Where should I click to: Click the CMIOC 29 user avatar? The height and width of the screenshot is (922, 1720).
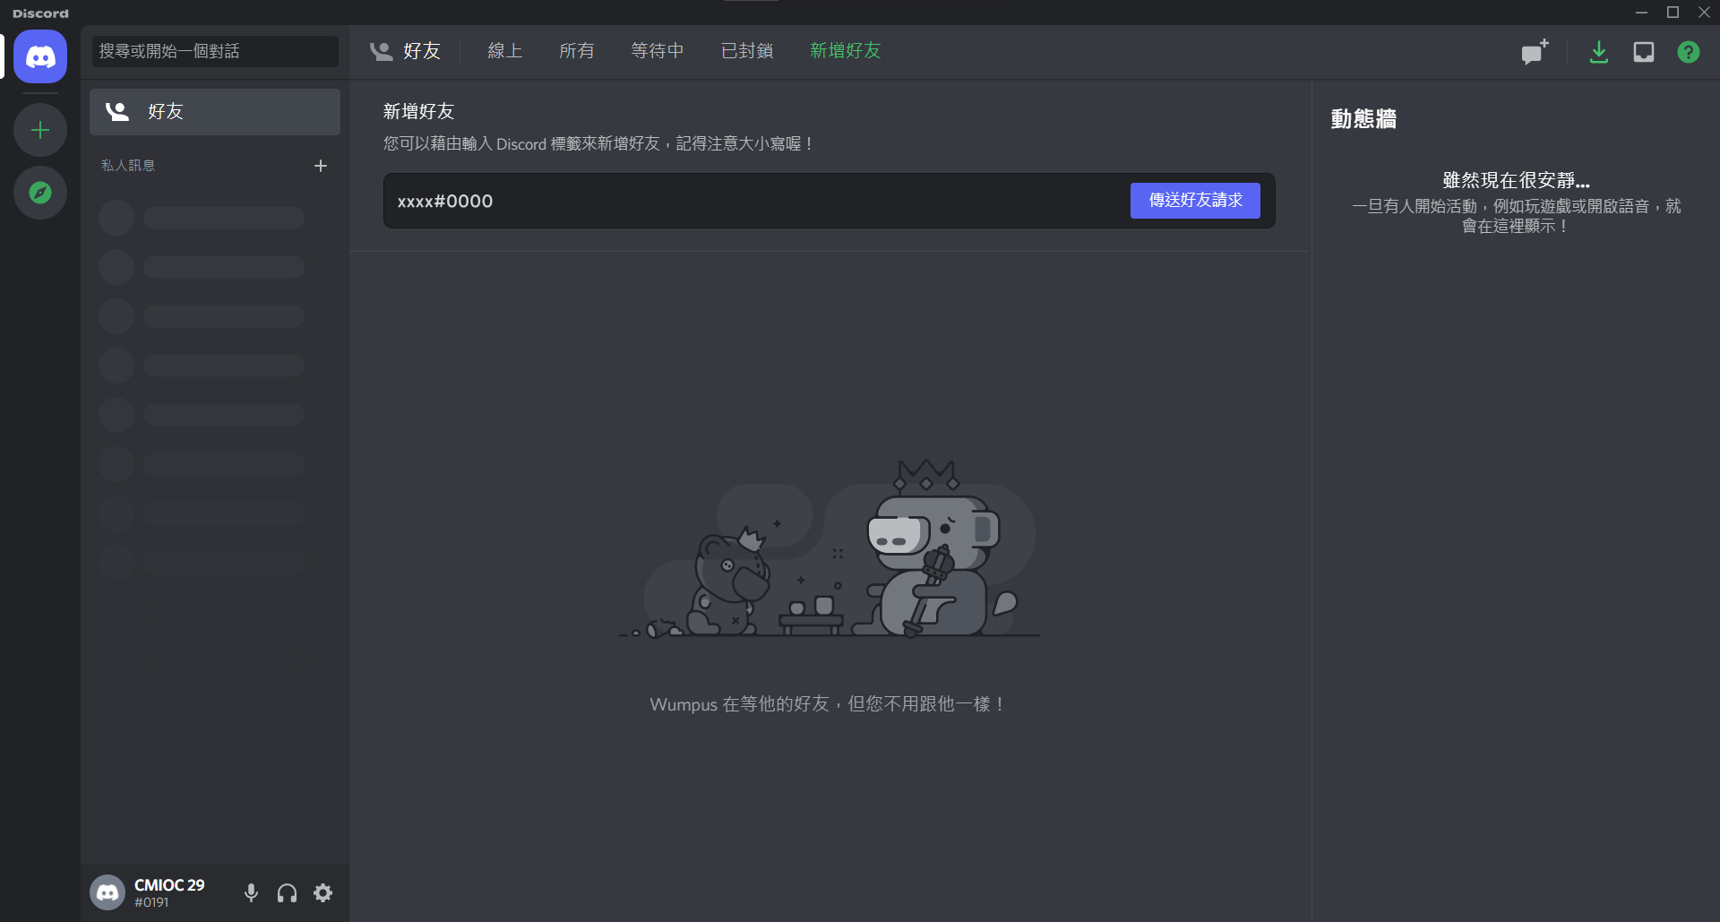[107, 892]
